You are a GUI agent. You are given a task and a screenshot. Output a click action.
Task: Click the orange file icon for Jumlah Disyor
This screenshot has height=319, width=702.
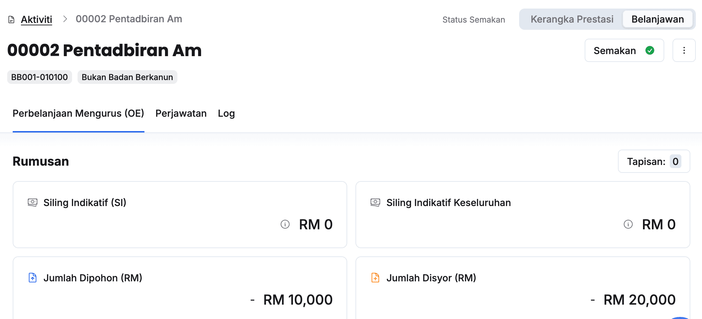pyautogui.click(x=375, y=278)
